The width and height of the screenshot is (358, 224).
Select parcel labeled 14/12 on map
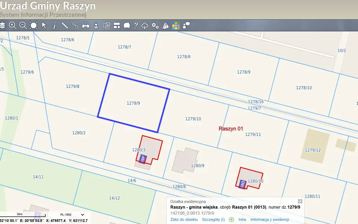click(x=114, y=198)
